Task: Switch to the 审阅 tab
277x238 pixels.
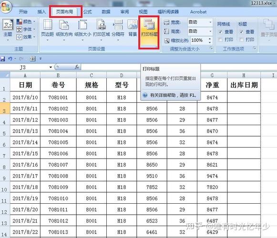Action: 125,12
